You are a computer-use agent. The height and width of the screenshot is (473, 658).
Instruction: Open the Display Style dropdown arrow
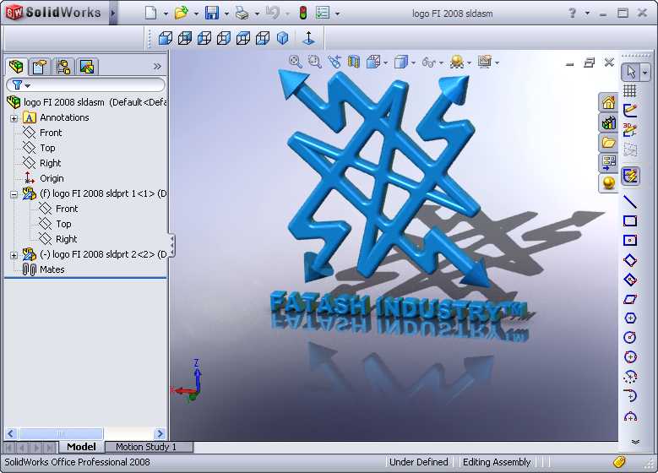(x=413, y=63)
